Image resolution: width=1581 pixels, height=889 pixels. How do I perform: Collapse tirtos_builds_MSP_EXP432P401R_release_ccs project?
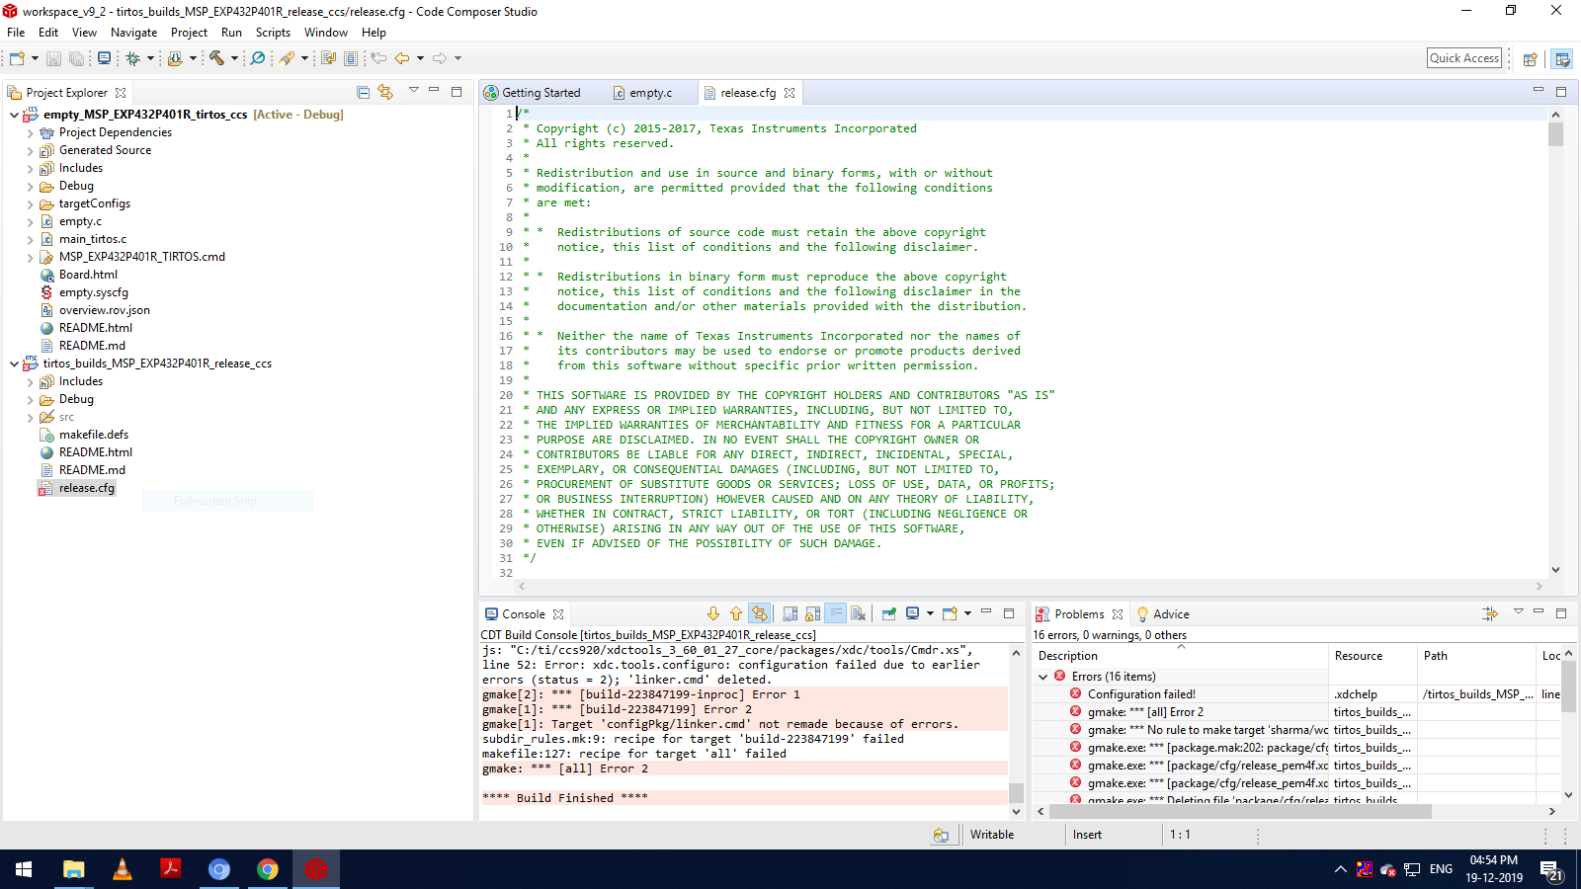tap(14, 364)
